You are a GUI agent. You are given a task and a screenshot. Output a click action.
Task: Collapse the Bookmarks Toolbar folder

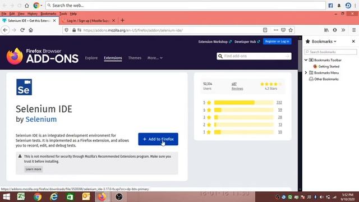pyautogui.click(x=306, y=60)
